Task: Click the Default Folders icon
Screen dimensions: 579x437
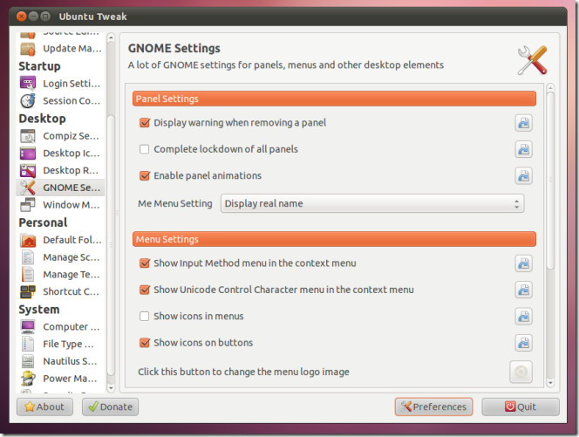Action: pos(28,240)
